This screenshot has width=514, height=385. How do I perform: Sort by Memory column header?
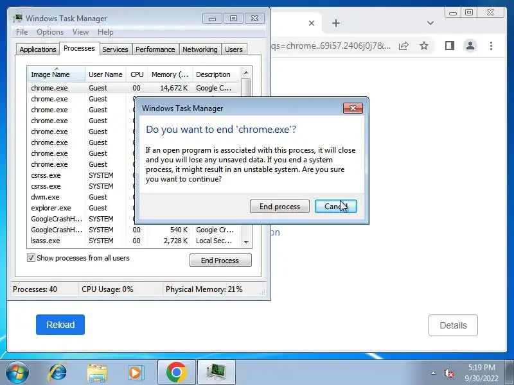point(170,74)
